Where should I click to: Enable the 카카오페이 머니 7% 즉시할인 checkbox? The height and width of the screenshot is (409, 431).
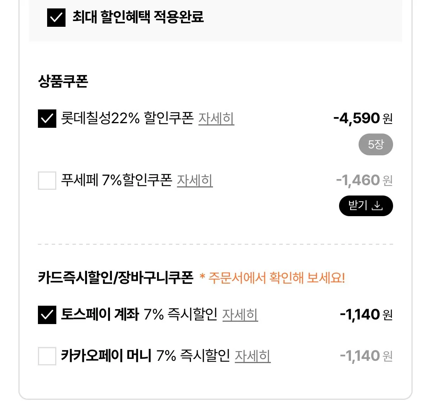pos(47,356)
